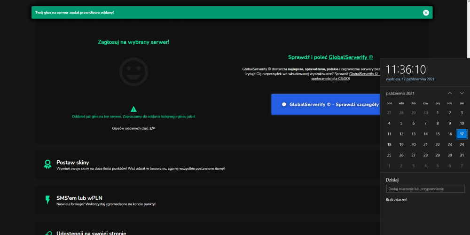Select day 16 in calendar
The width and height of the screenshot is (470, 235).
[x=450, y=134]
